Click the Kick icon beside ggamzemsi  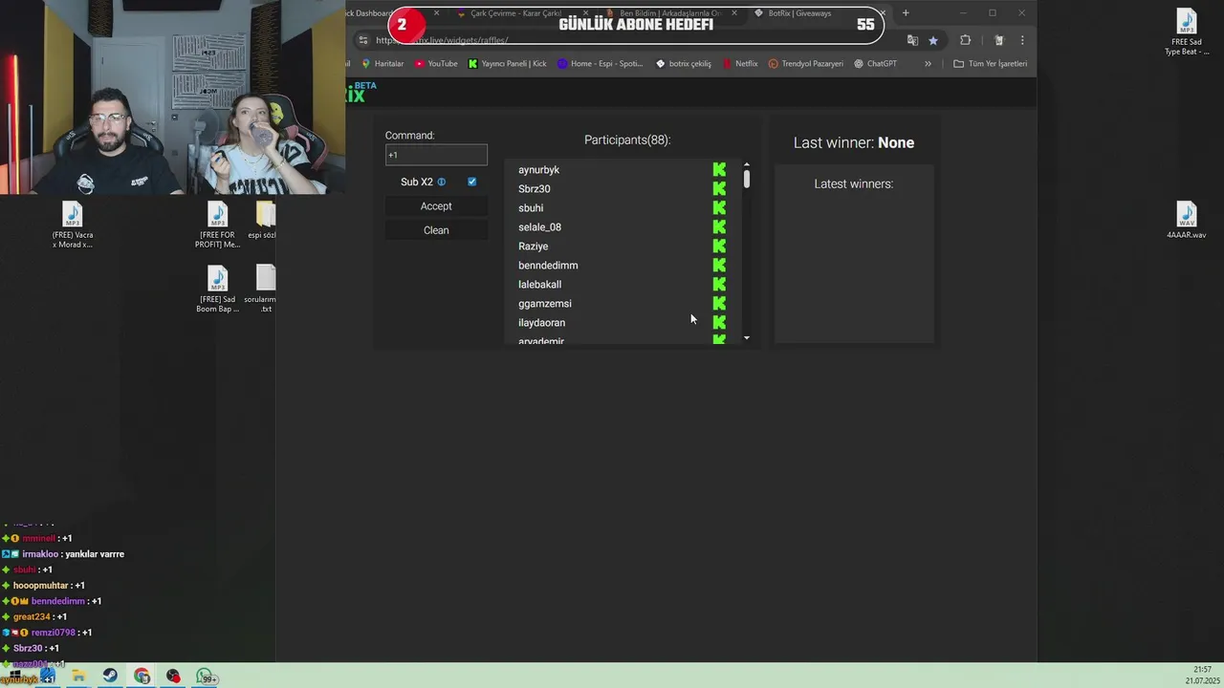click(x=719, y=303)
